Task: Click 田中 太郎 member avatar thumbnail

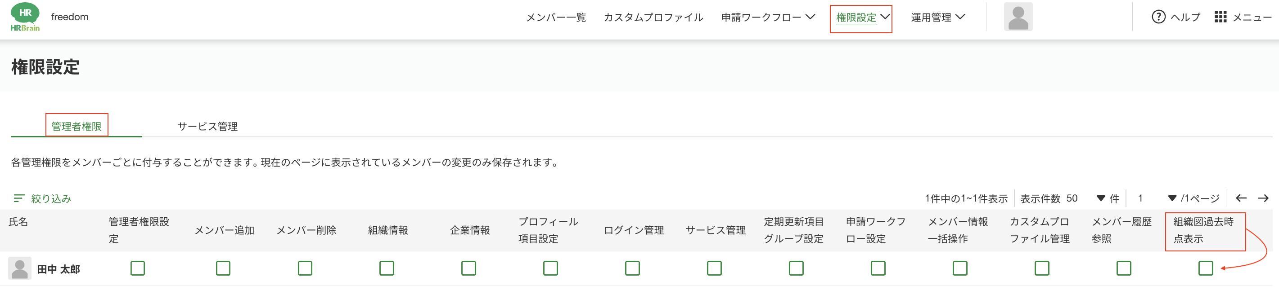Action: [20, 269]
